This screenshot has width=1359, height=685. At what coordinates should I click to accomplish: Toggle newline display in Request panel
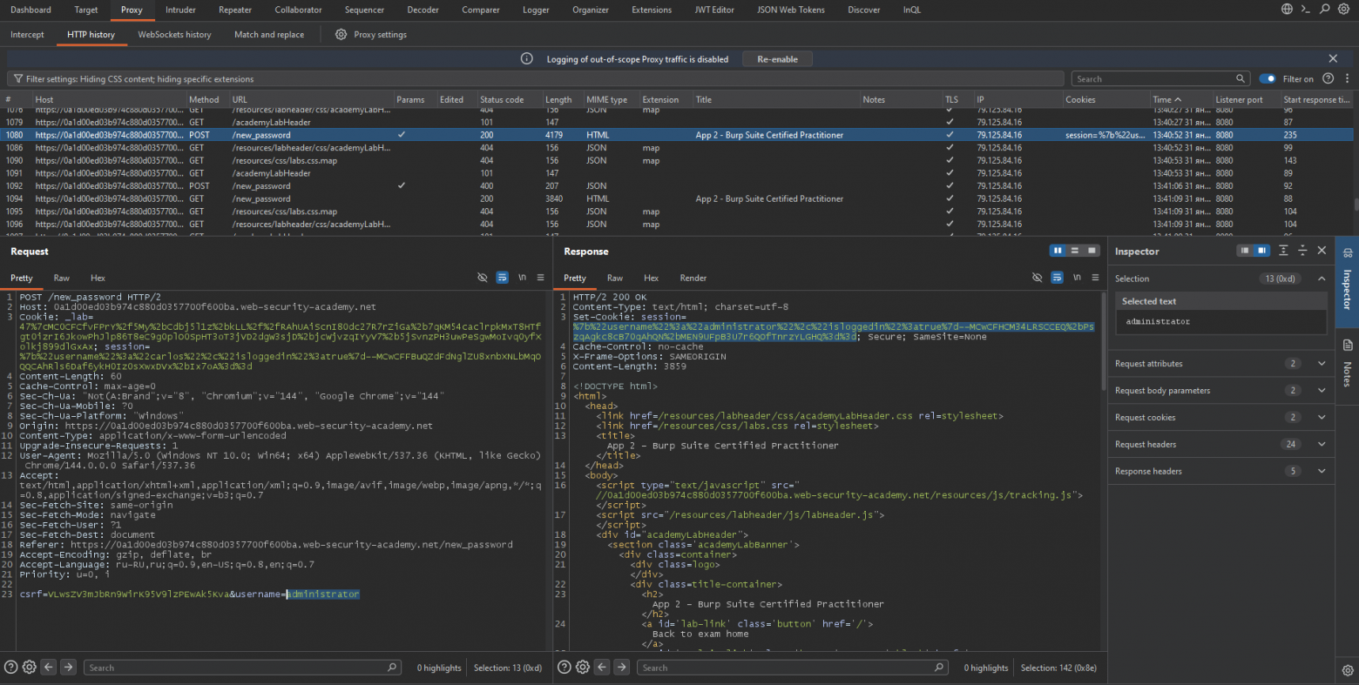click(x=522, y=278)
